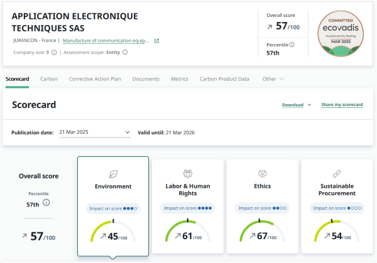Click the Ethics scales icon
The width and height of the screenshot is (377, 263).
[x=262, y=173]
